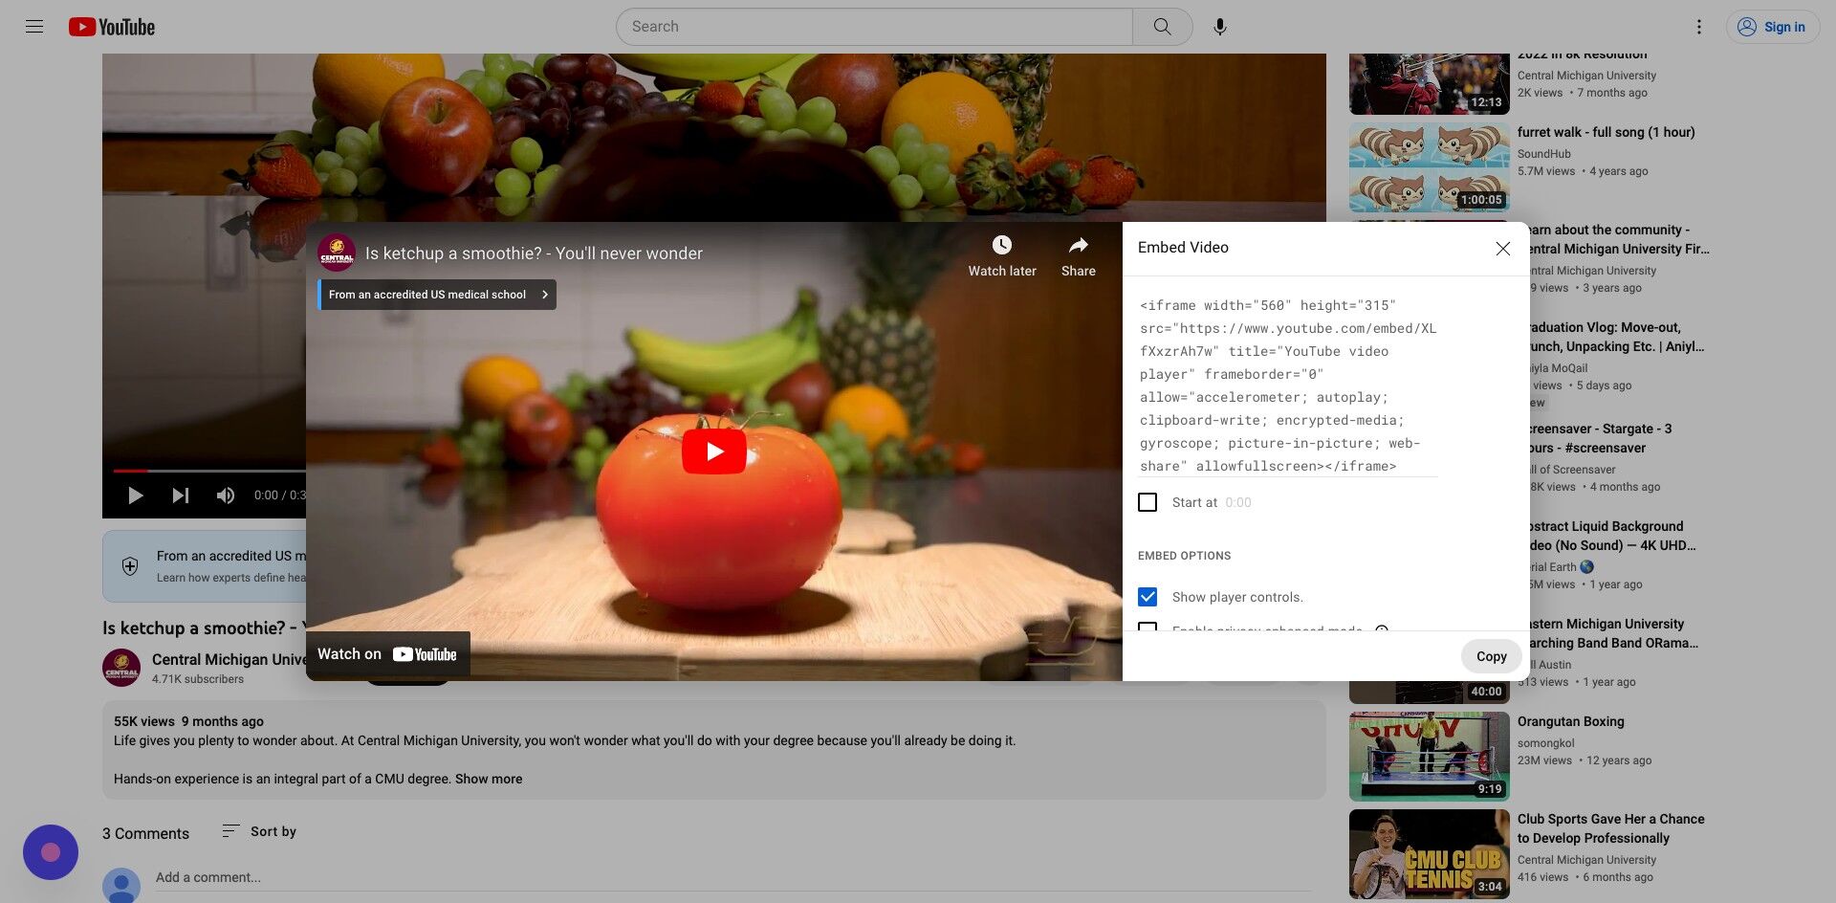
Task: Click the purple floating circle button
Action: [51, 852]
